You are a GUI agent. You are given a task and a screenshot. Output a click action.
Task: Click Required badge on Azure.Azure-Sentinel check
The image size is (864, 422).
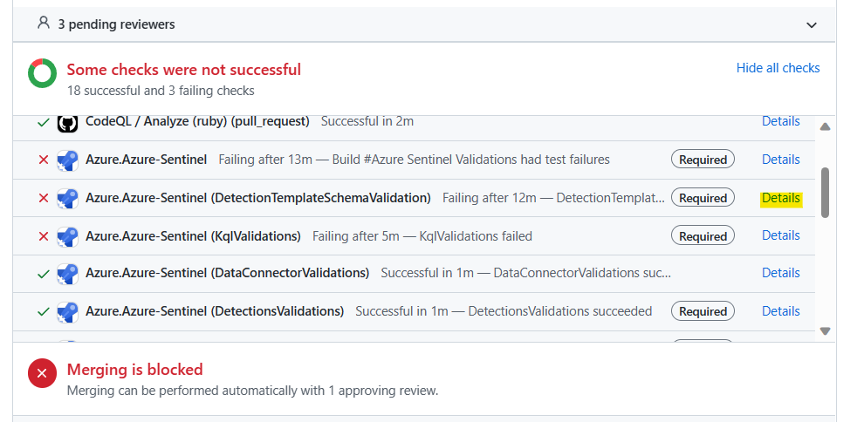[x=703, y=160]
